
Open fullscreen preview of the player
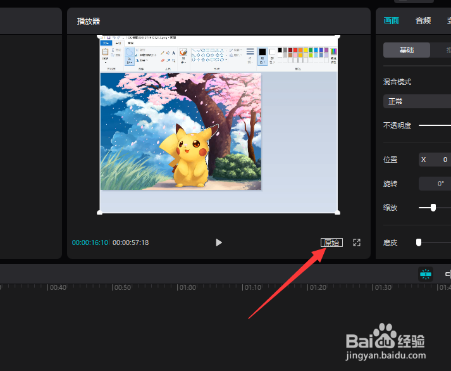tap(357, 242)
